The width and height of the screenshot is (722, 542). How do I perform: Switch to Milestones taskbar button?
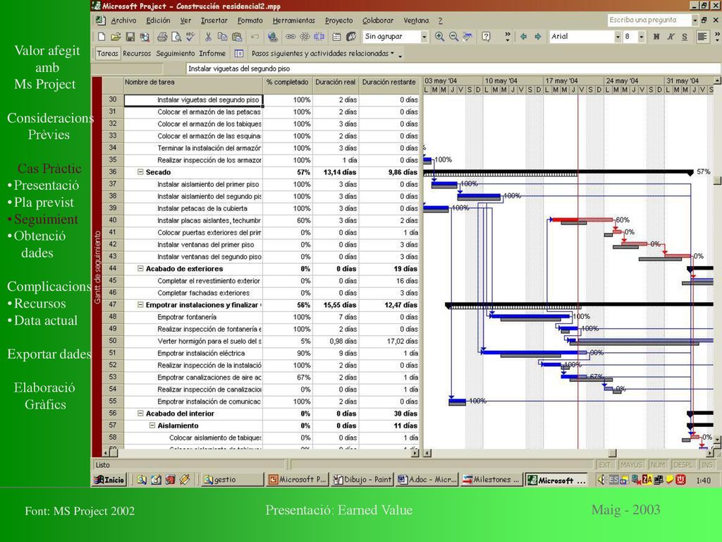pyautogui.click(x=491, y=480)
